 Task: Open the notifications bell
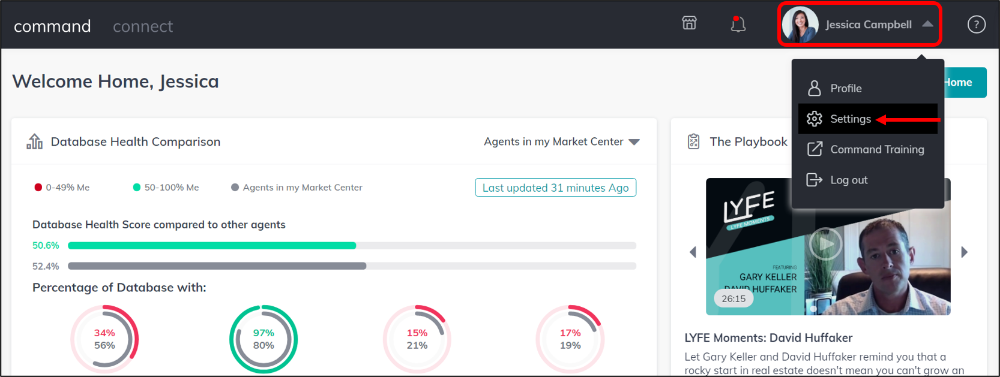pos(738,24)
